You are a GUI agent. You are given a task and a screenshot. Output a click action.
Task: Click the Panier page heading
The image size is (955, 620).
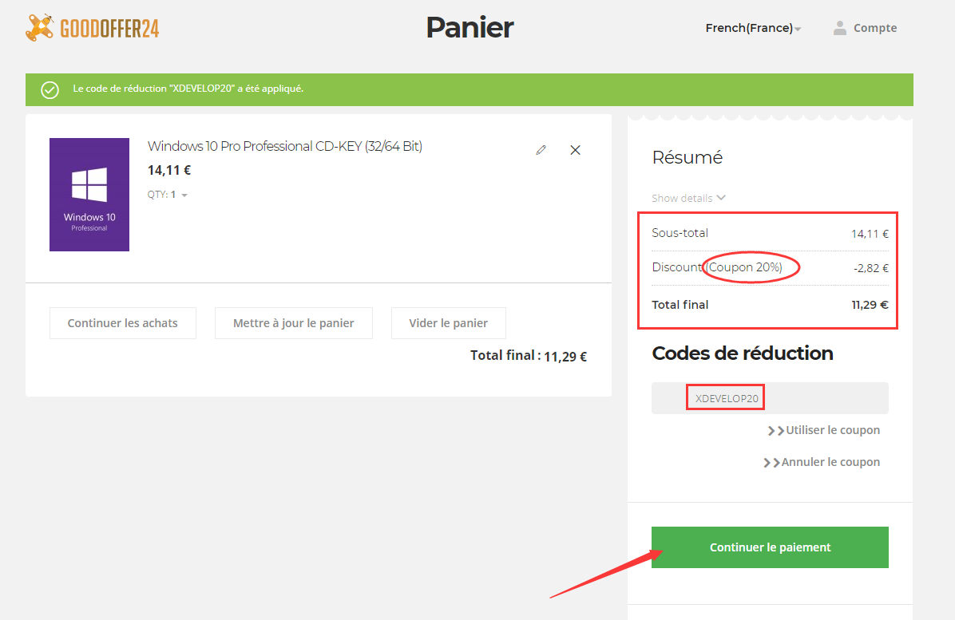pos(470,27)
